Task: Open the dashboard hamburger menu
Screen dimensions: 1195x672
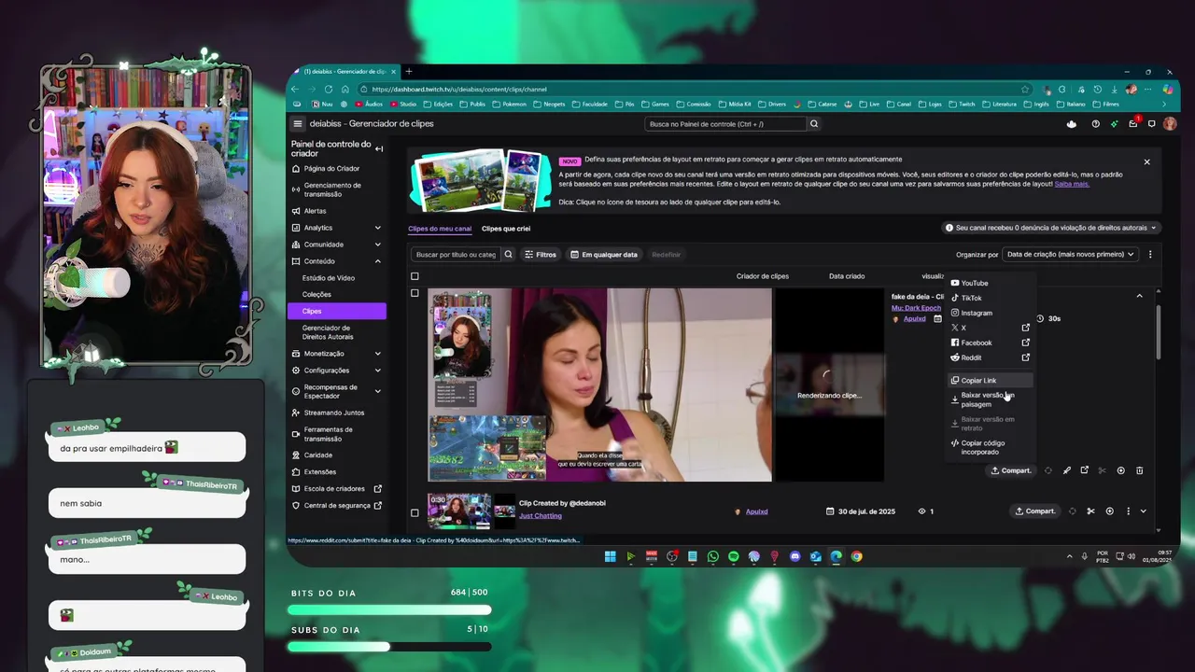Action: coord(298,124)
